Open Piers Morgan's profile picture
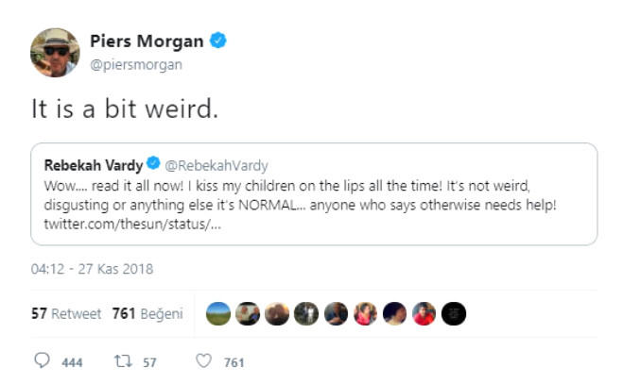Screen dimensions: 624x384 click(x=55, y=52)
